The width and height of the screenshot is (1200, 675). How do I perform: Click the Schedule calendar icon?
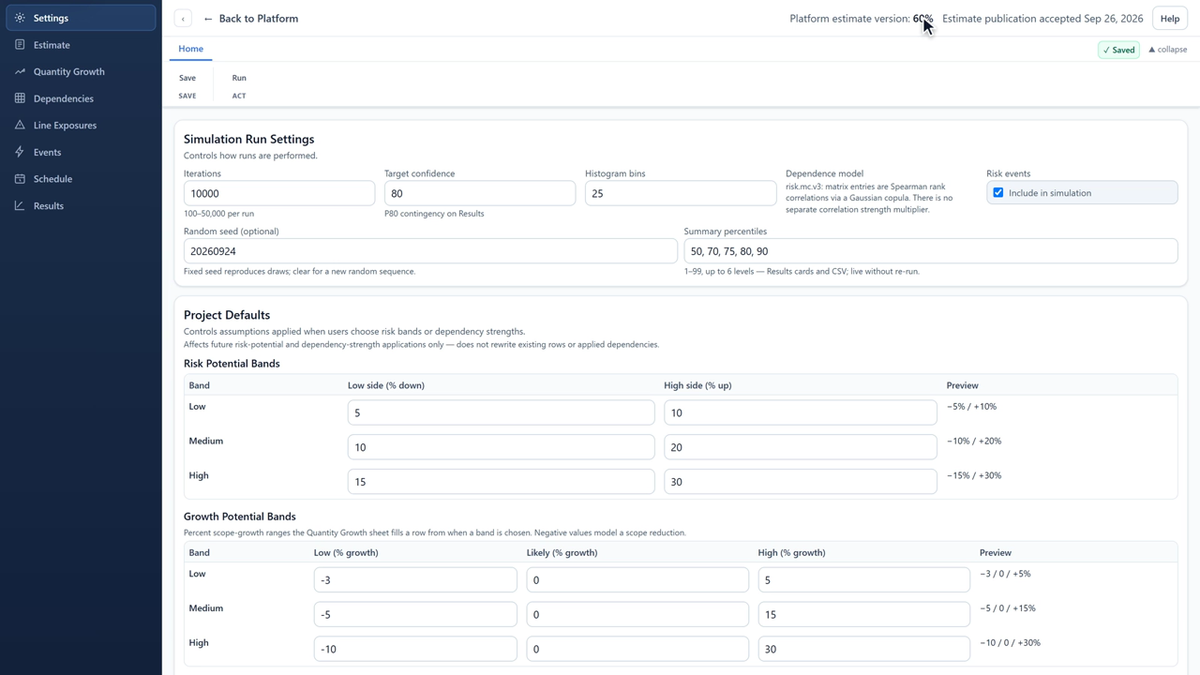tap(20, 179)
